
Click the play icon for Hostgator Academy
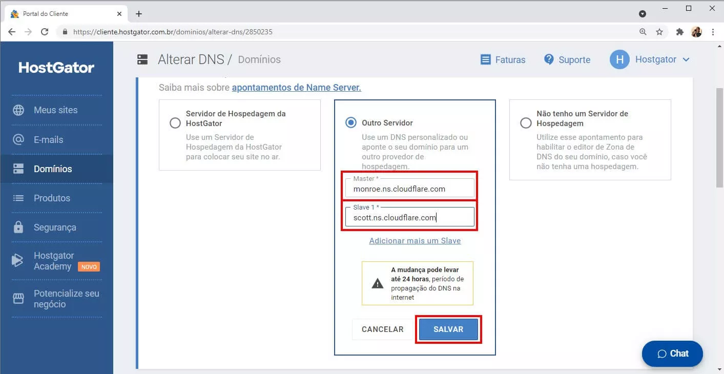18,260
